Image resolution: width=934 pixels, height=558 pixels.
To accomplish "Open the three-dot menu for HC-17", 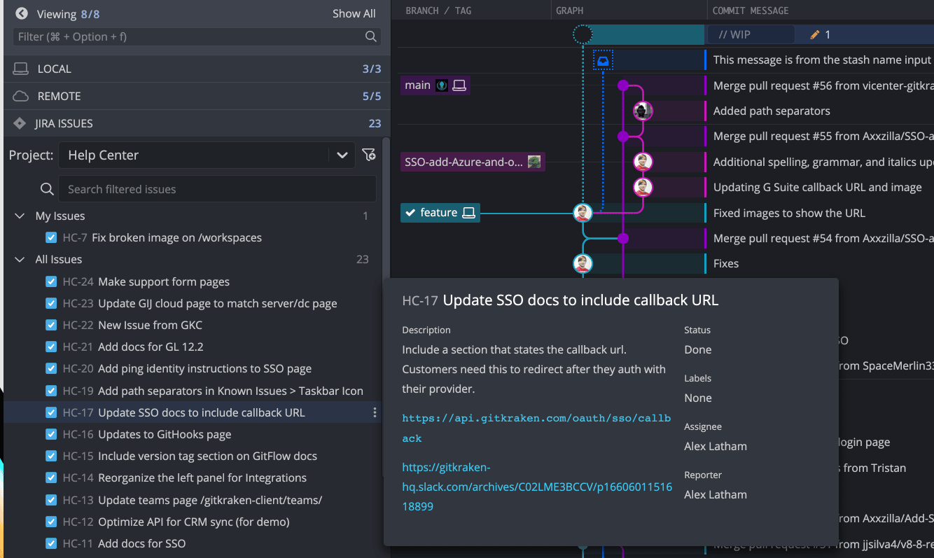I will (375, 412).
